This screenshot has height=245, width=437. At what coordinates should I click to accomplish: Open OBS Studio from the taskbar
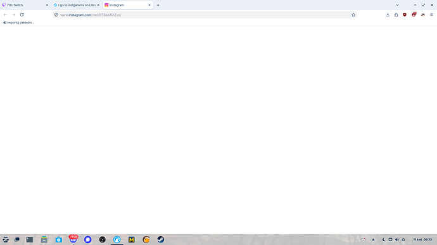pyautogui.click(x=102, y=239)
